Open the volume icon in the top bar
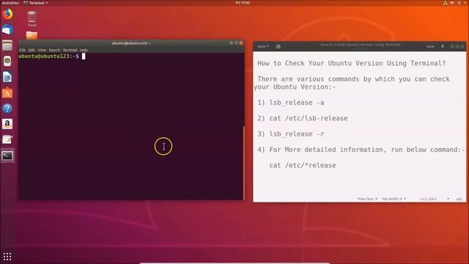Viewport: 469px width, 264px height. [452, 3]
